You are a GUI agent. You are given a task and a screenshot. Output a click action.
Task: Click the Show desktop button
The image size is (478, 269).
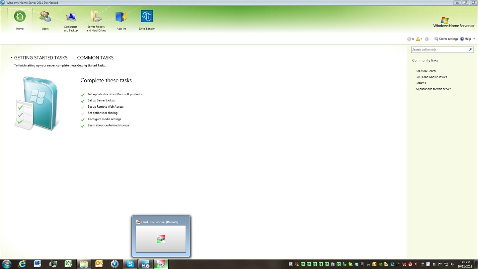click(x=476, y=264)
